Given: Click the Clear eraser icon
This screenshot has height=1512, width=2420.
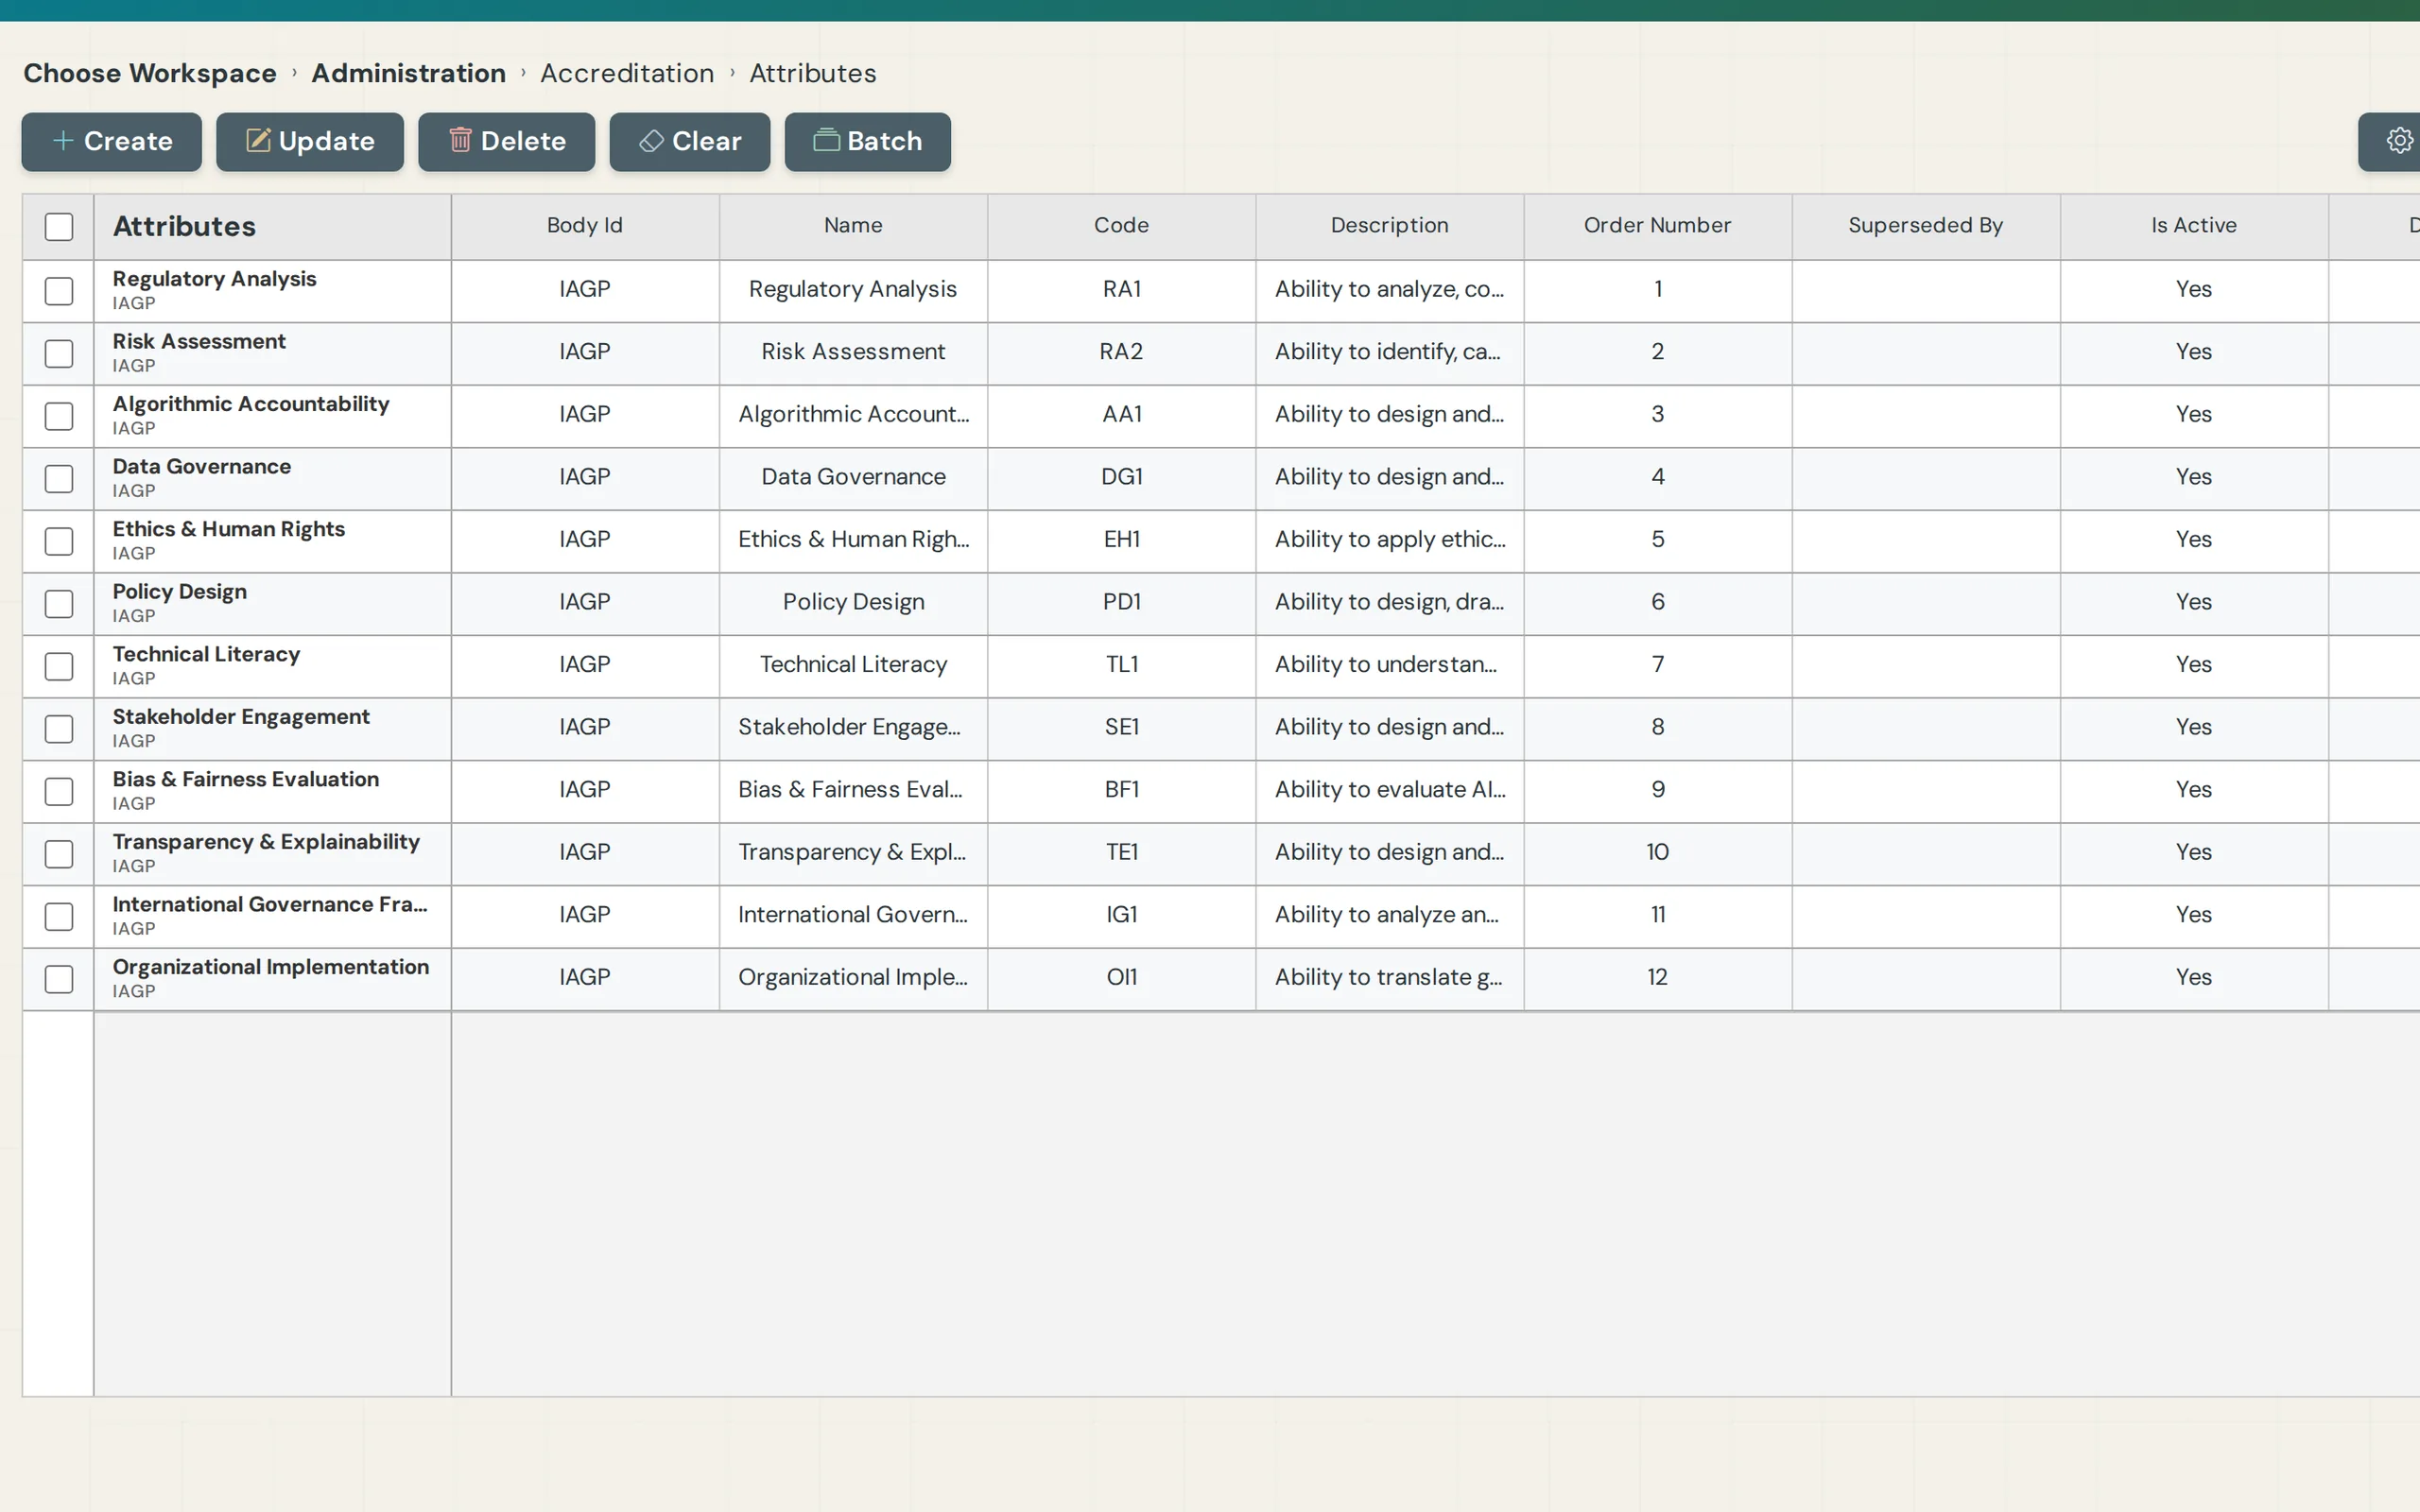Looking at the screenshot, I should click(x=651, y=141).
